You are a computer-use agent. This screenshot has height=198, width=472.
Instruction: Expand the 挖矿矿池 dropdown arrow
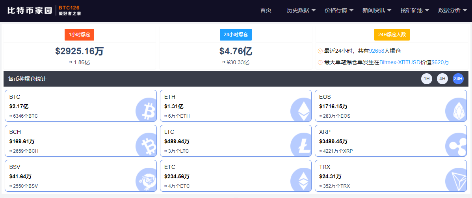[x=427, y=10]
